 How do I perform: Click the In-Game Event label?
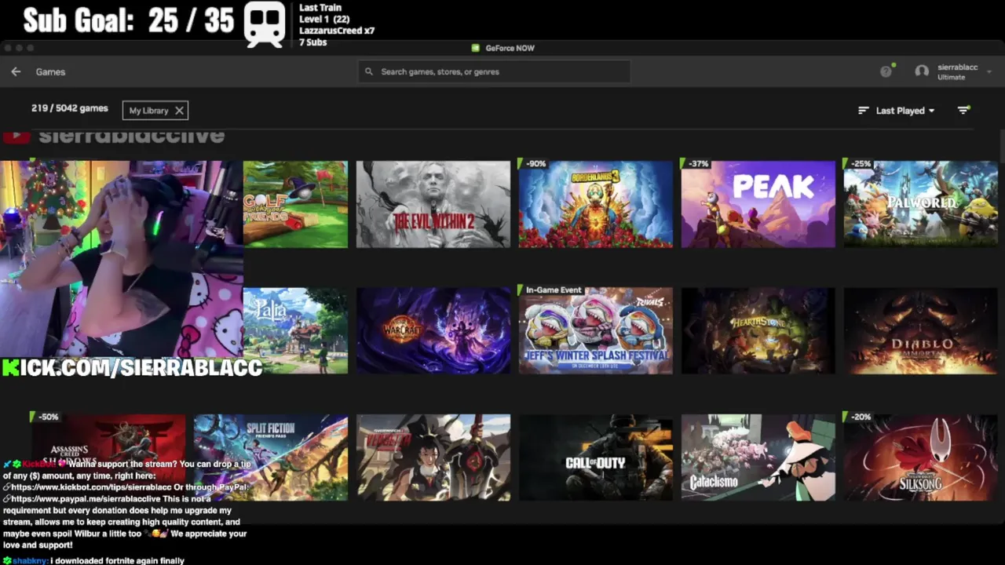click(554, 290)
